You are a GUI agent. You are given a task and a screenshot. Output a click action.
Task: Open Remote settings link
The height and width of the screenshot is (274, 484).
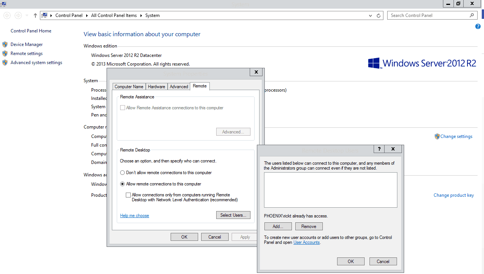27,54
